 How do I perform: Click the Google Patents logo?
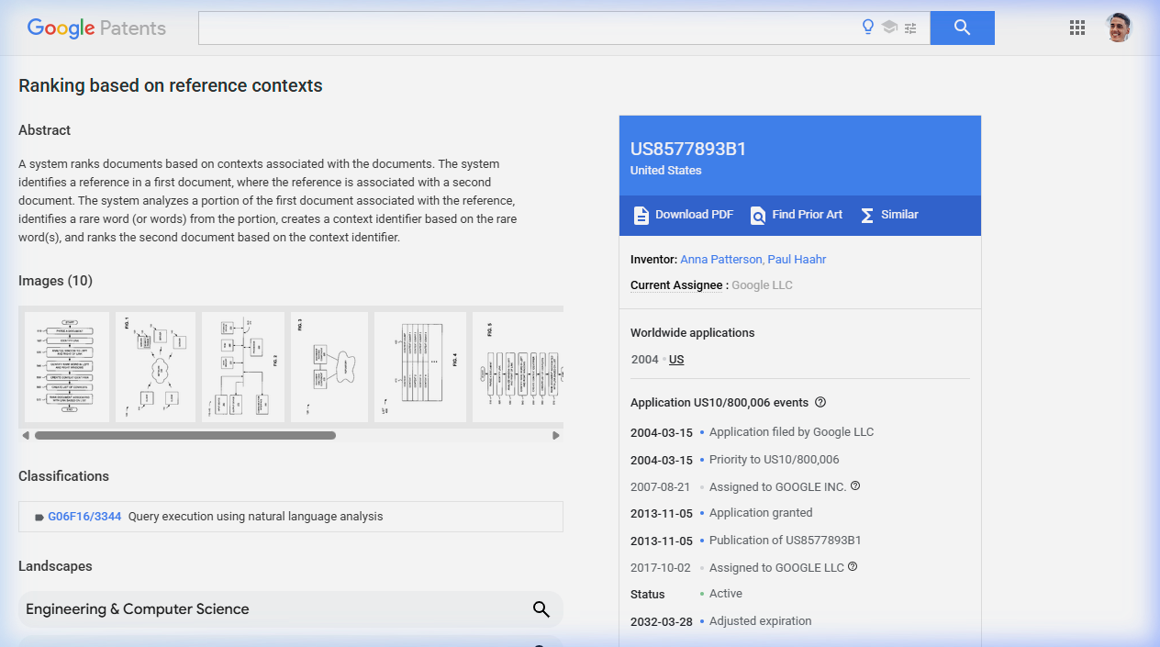point(96,28)
